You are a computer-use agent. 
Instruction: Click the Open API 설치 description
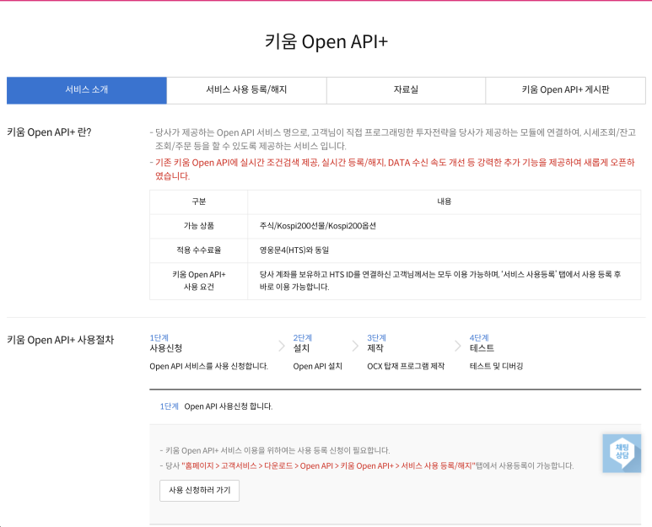[x=318, y=366]
